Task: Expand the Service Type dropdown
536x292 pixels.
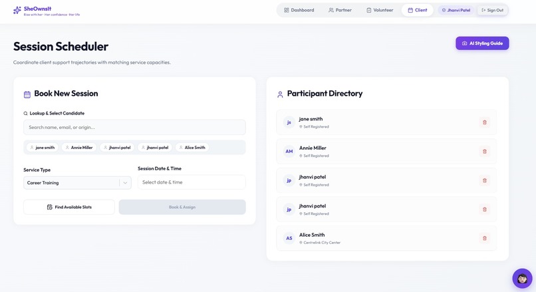Action: click(x=77, y=183)
